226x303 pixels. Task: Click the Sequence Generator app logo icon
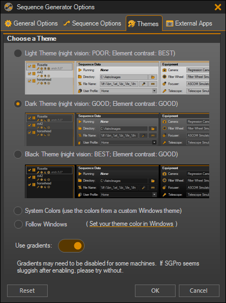[9, 7]
